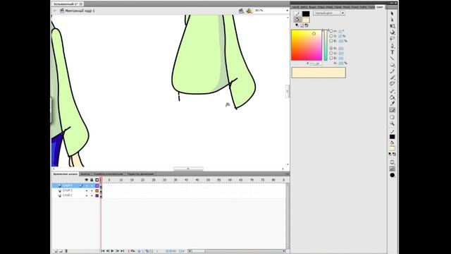Select the Pencil tool
The image size is (451, 254).
pyautogui.click(x=392, y=71)
